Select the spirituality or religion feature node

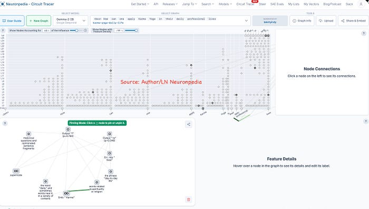click(96, 182)
